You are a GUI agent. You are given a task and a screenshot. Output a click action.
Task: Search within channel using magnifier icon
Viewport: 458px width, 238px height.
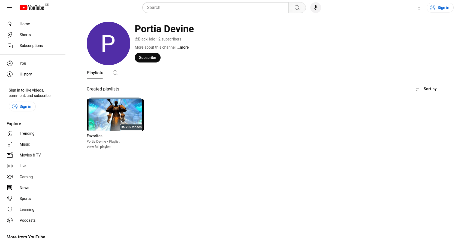pyautogui.click(x=115, y=73)
